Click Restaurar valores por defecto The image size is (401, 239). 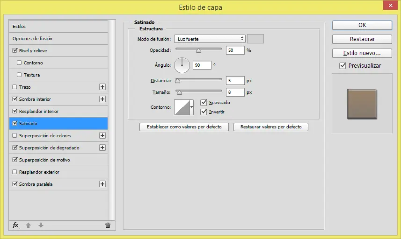click(271, 127)
